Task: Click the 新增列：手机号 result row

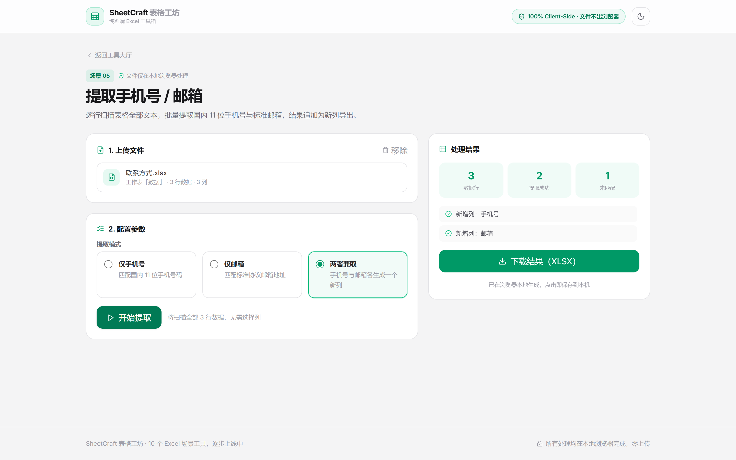Action: point(538,214)
